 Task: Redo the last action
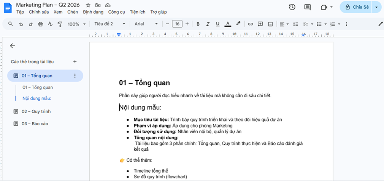[x=31, y=24]
